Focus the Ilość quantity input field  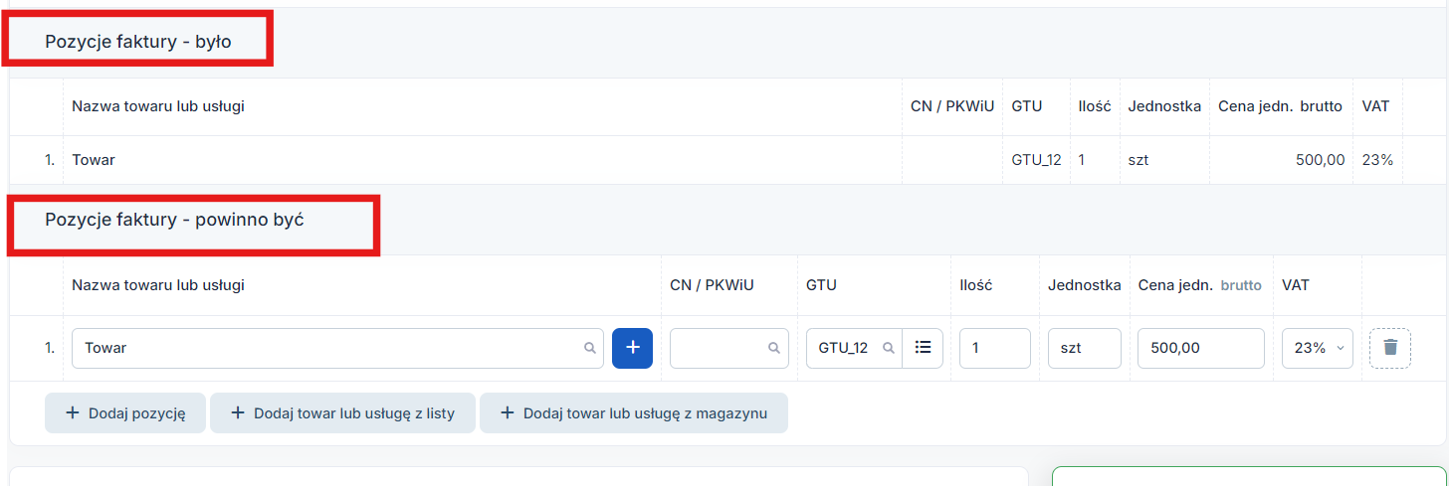(x=995, y=348)
